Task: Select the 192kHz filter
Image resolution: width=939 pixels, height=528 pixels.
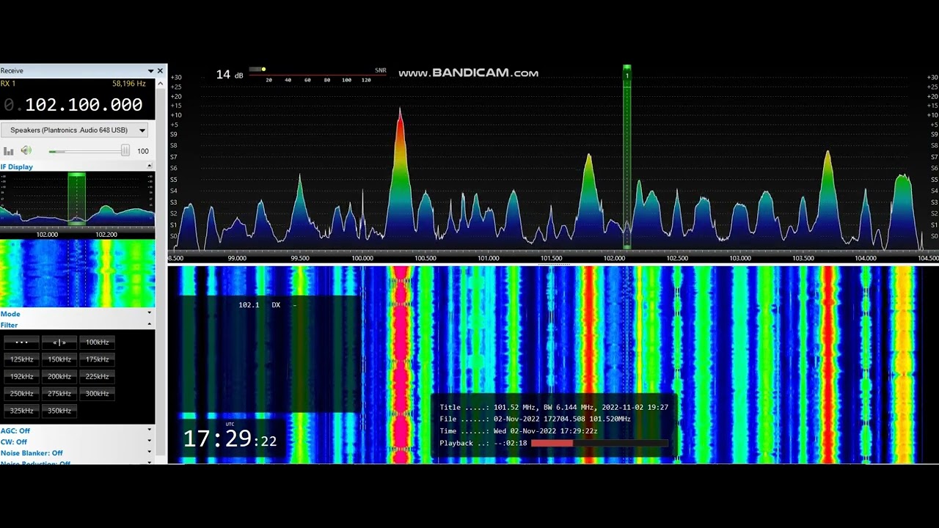Action: click(22, 376)
